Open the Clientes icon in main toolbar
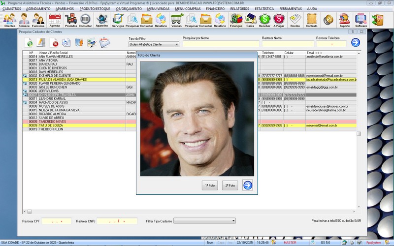 coord(10,20)
